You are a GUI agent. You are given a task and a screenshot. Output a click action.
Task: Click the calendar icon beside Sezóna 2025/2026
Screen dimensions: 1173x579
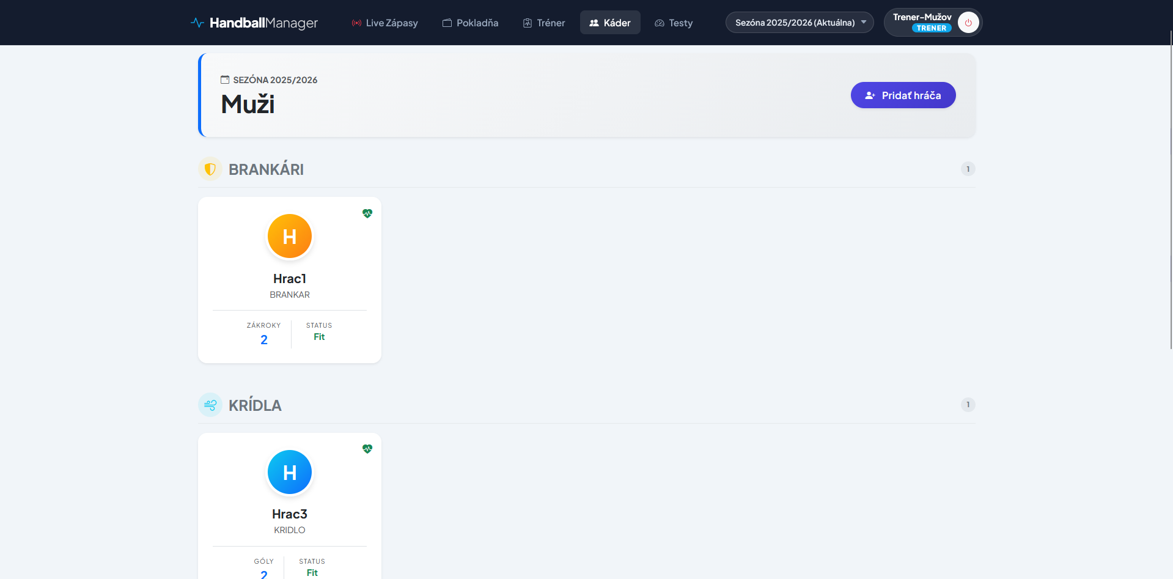[225, 80]
